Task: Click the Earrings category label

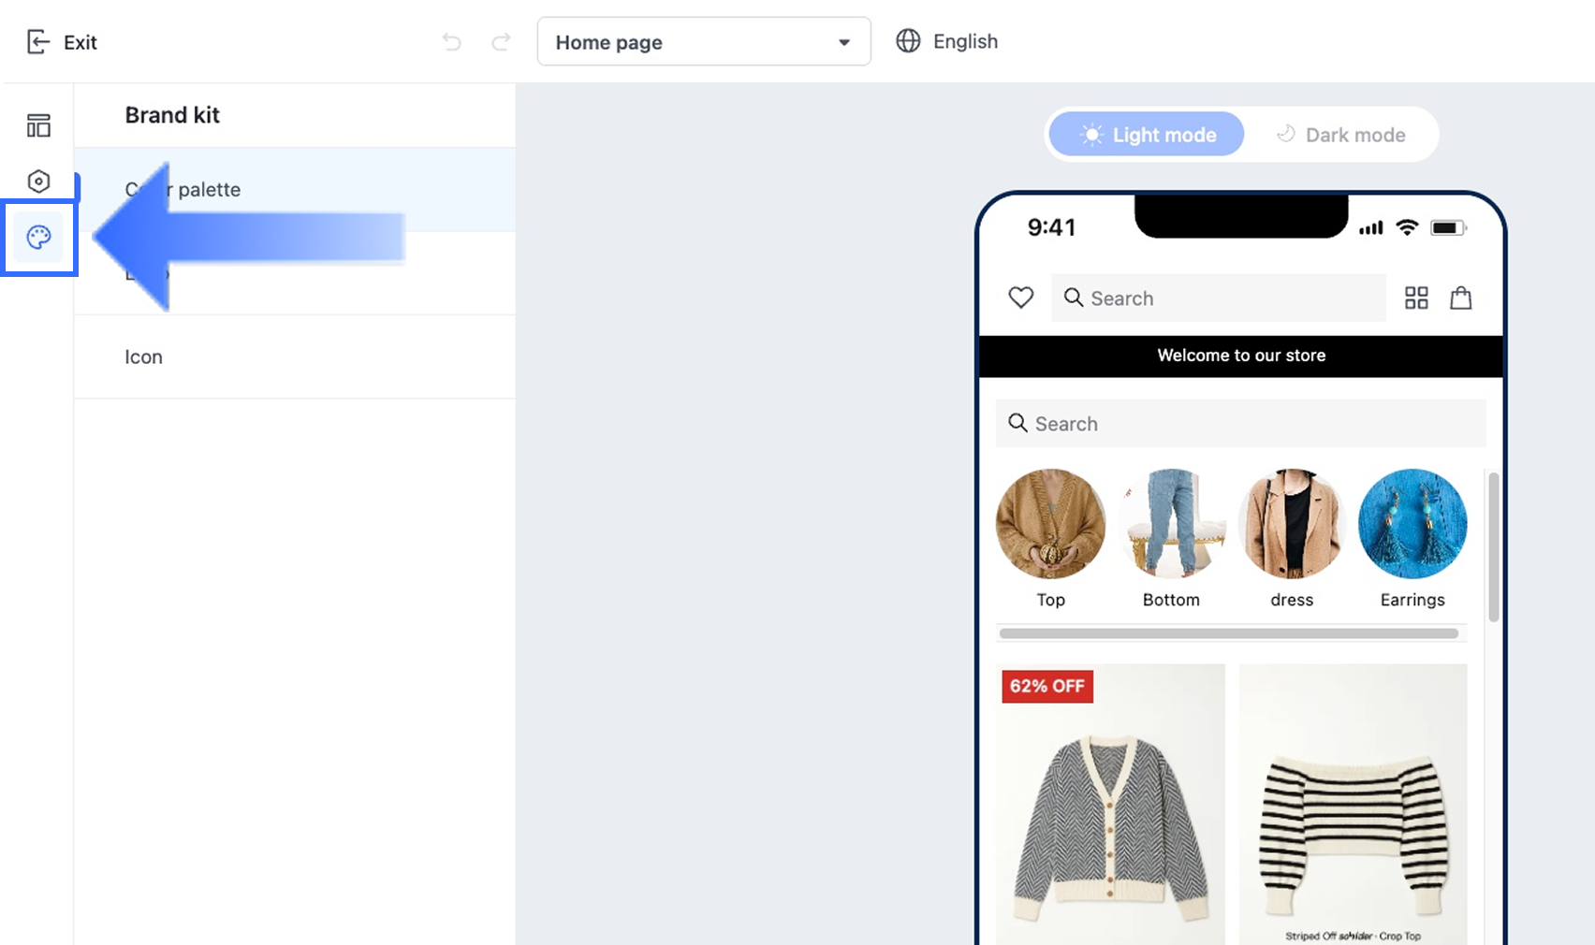Action: coord(1412,600)
